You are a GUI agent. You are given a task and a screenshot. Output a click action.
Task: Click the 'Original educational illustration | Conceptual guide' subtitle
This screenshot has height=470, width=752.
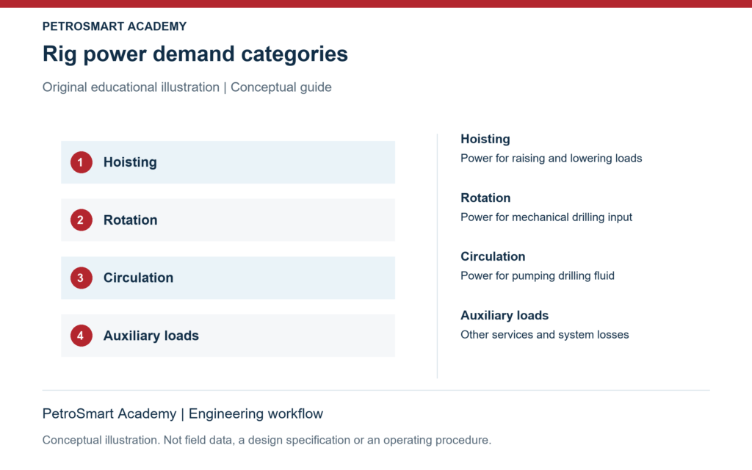point(187,87)
